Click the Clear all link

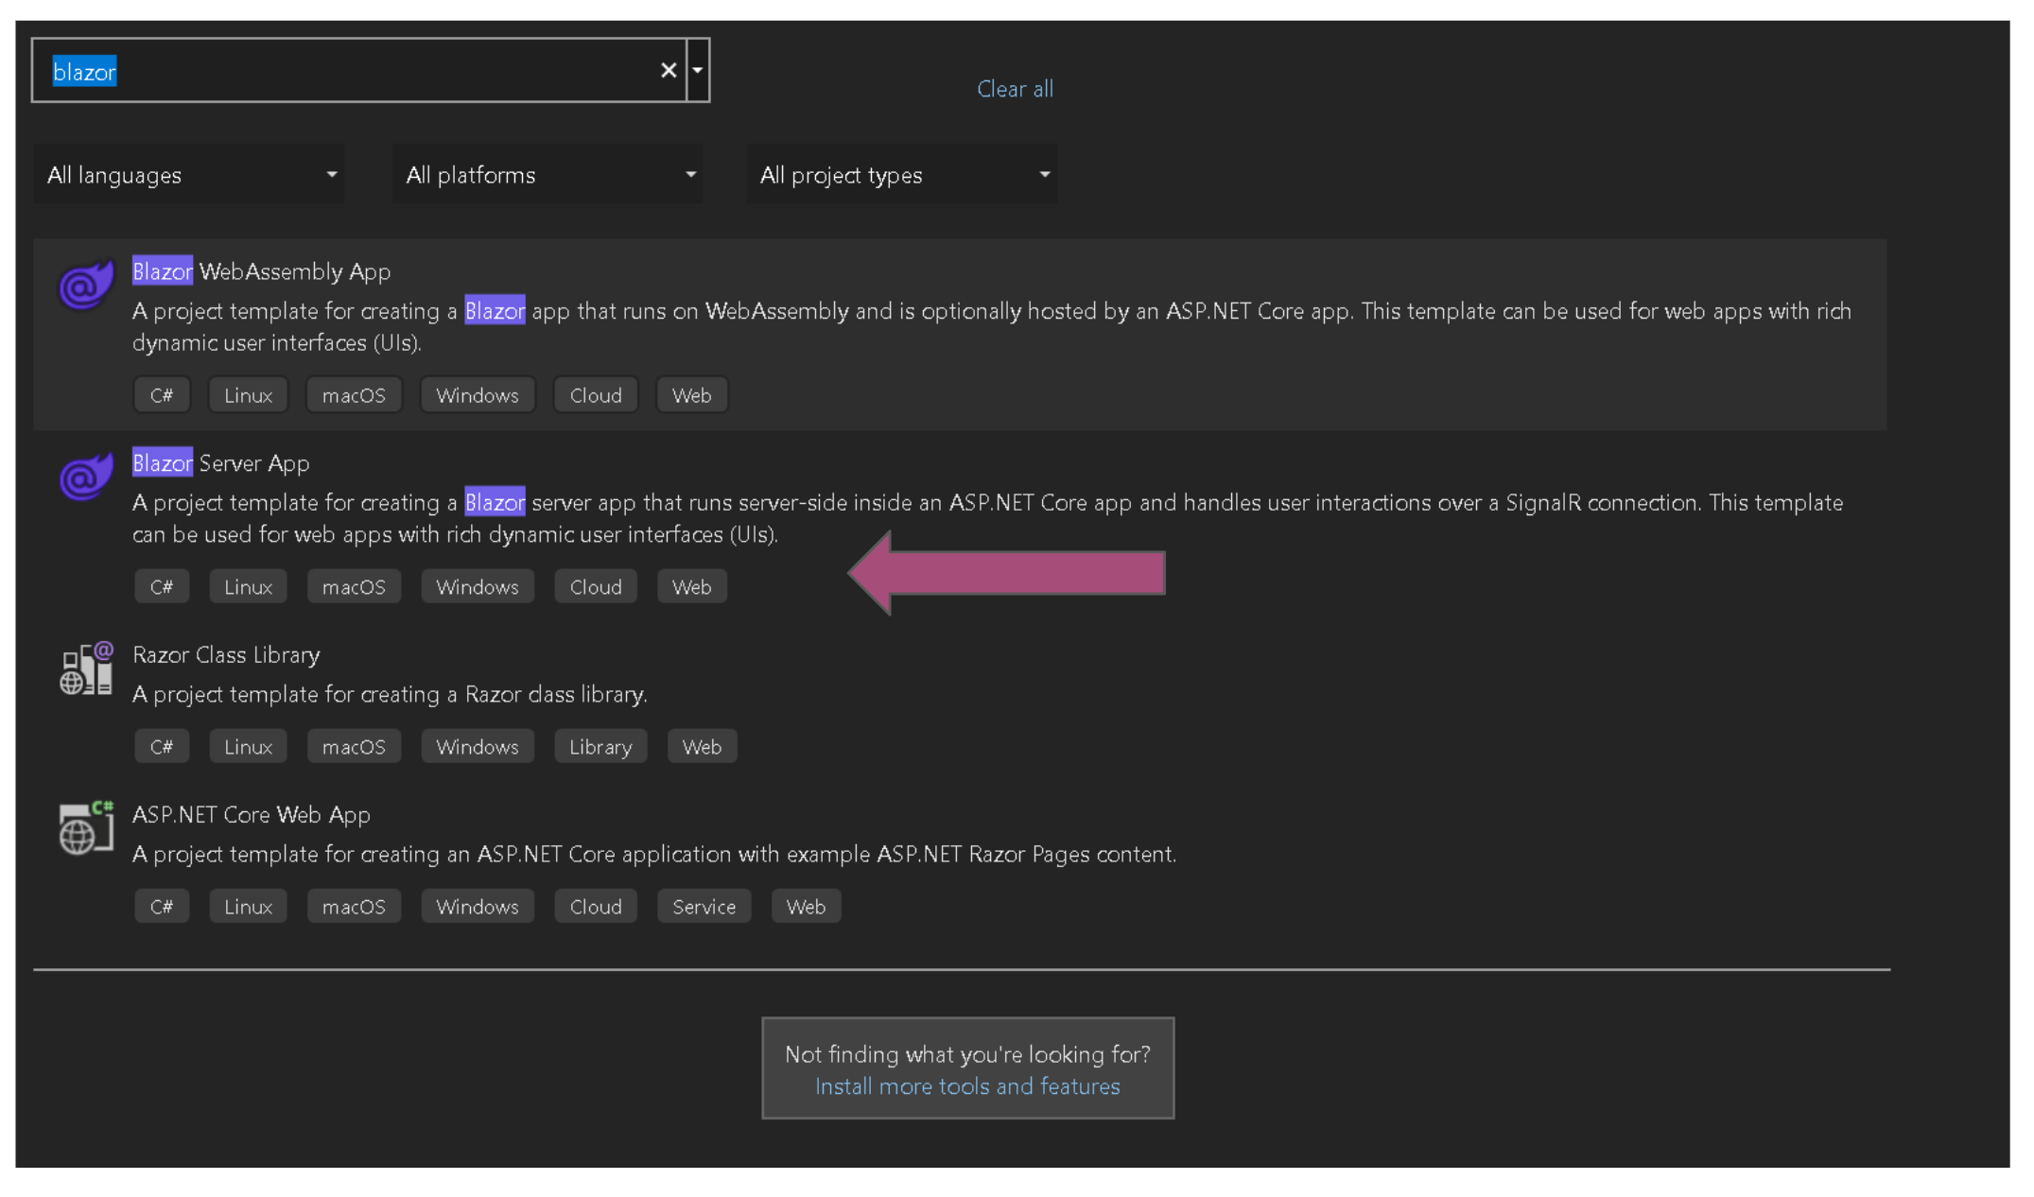(x=1015, y=89)
